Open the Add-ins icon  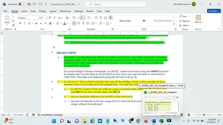pyautogui.click(x=198, y=19)
